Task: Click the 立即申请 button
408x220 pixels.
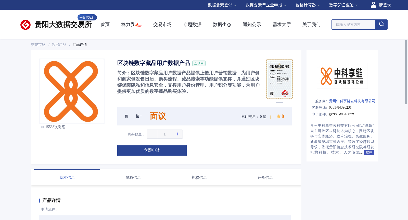Action: click(152, 150)
